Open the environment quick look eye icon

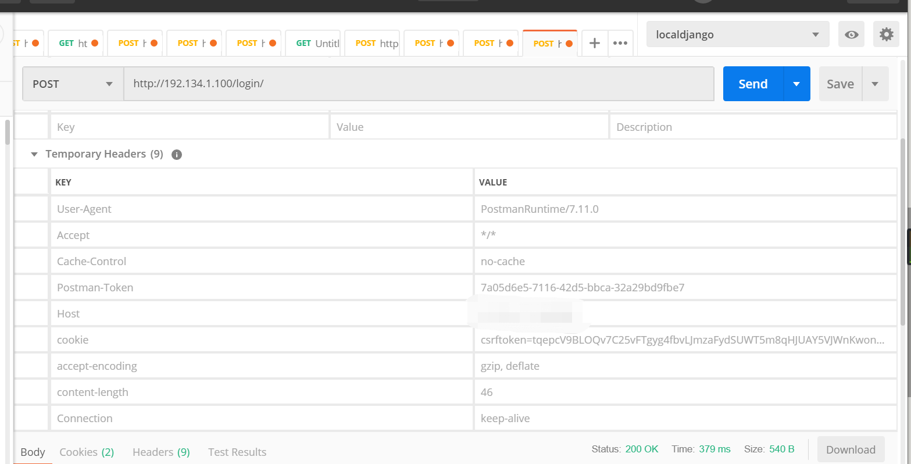coord(851,34)
